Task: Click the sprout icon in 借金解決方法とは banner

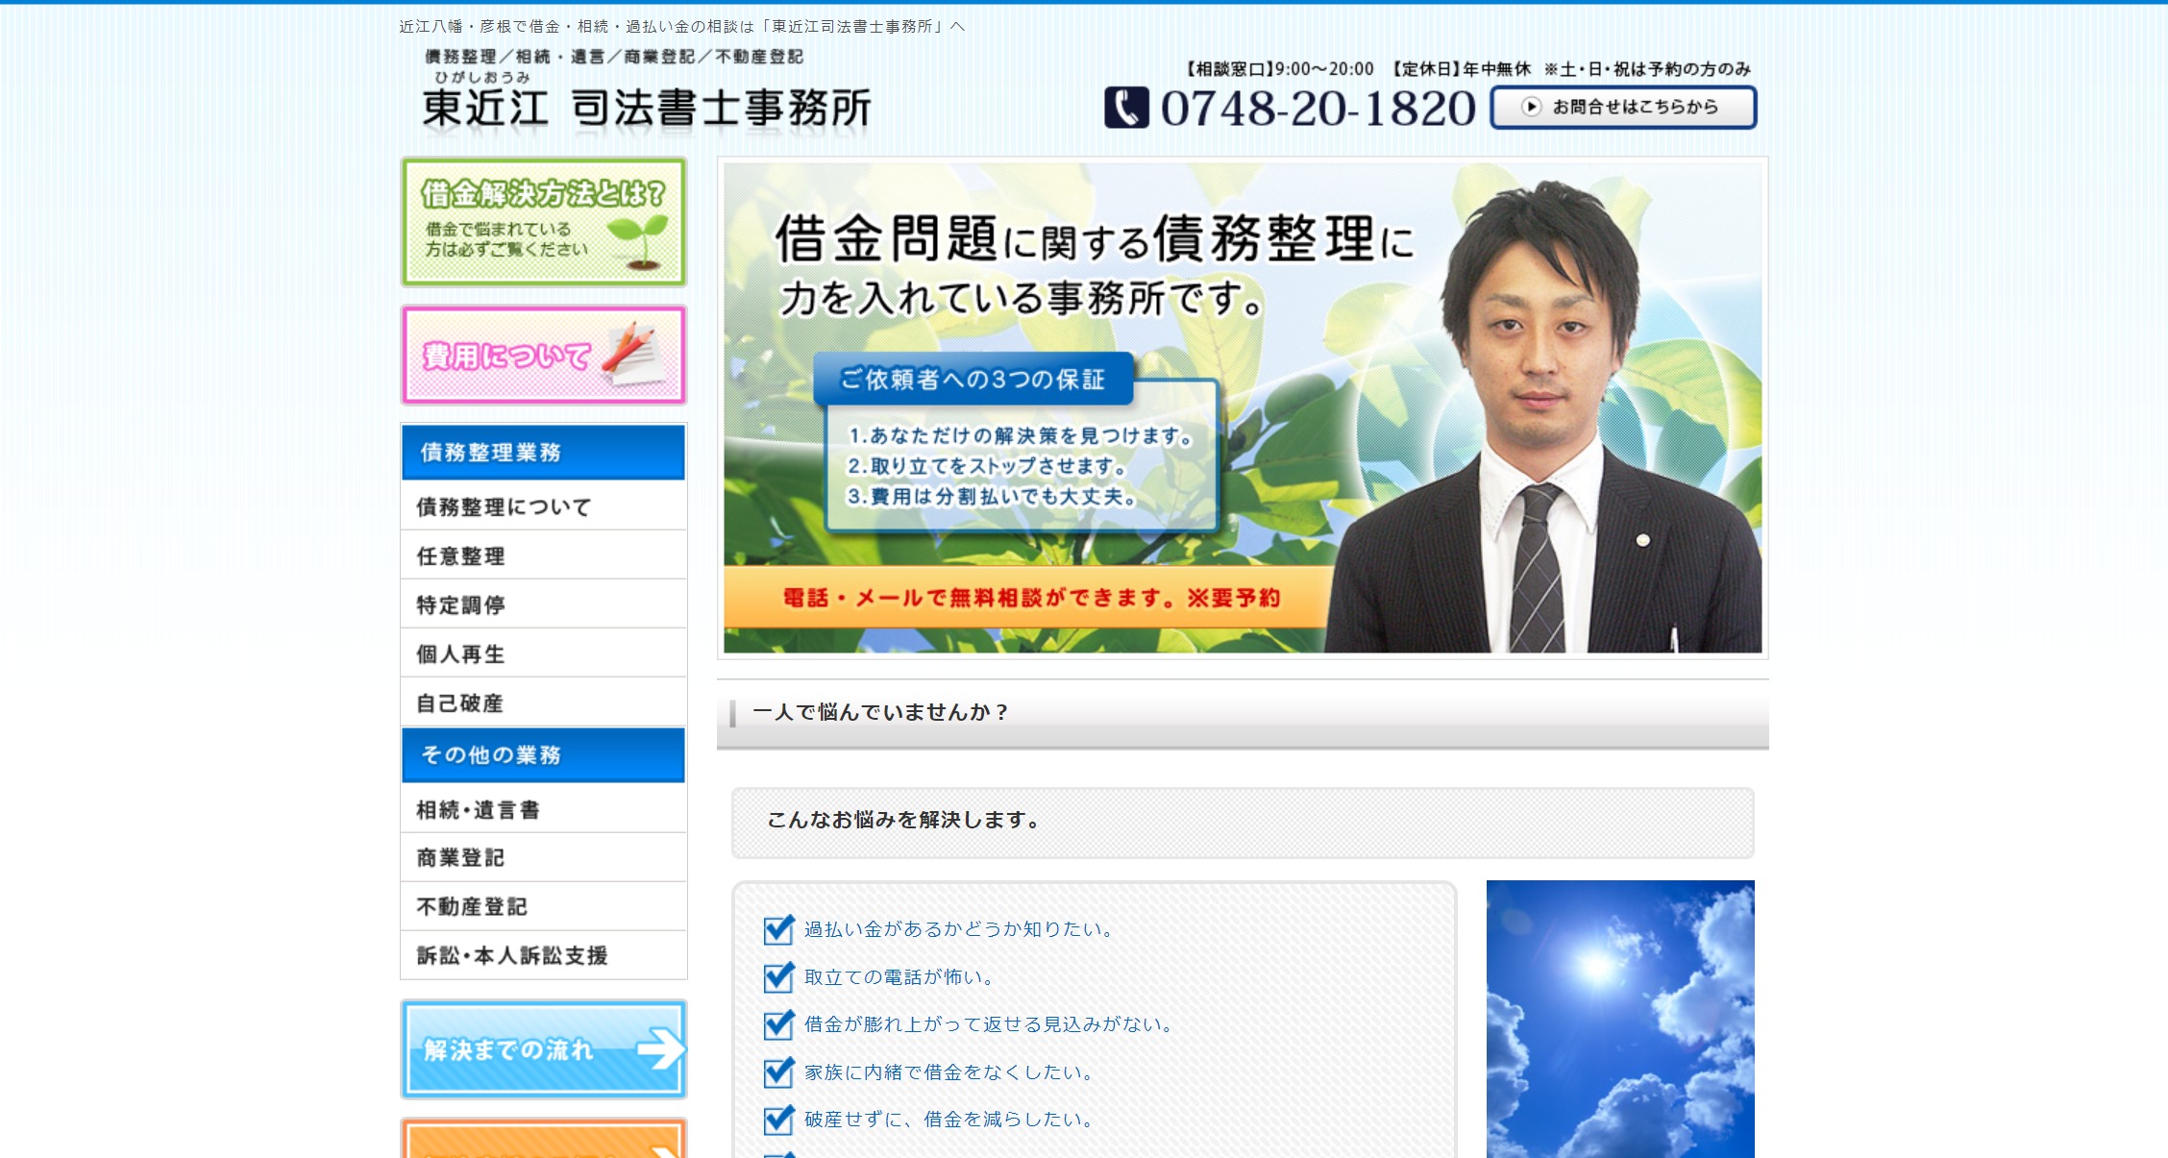Action: click(x=637, y=240)
